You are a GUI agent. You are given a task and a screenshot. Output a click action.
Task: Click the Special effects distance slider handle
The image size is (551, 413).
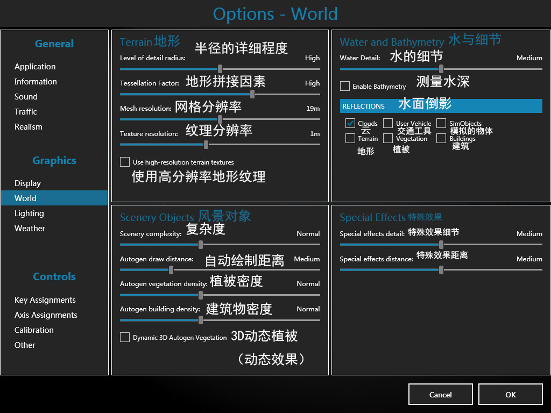pyautogui.click(x=441, y=270)
